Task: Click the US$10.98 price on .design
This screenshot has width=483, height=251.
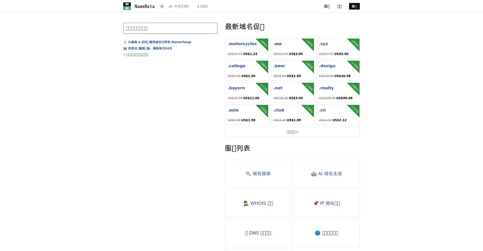Action: click(343, 76)
